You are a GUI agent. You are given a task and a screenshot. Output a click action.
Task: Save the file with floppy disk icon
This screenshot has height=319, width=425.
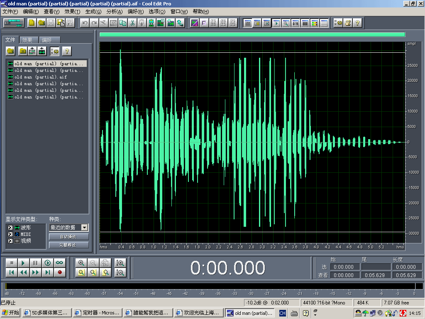(x=51, y=23)
